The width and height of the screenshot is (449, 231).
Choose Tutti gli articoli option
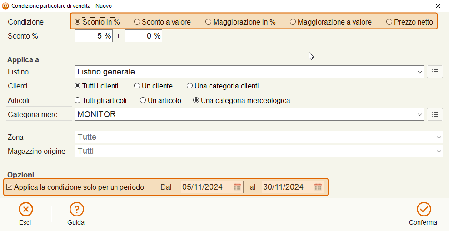(100, 101)
